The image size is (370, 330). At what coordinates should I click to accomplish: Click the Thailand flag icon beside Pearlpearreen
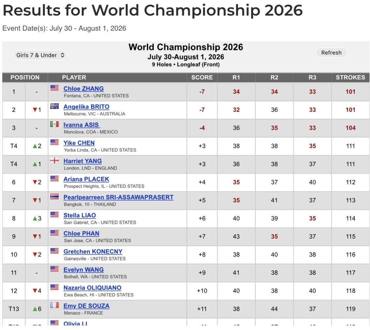click(x=55, y=196)
